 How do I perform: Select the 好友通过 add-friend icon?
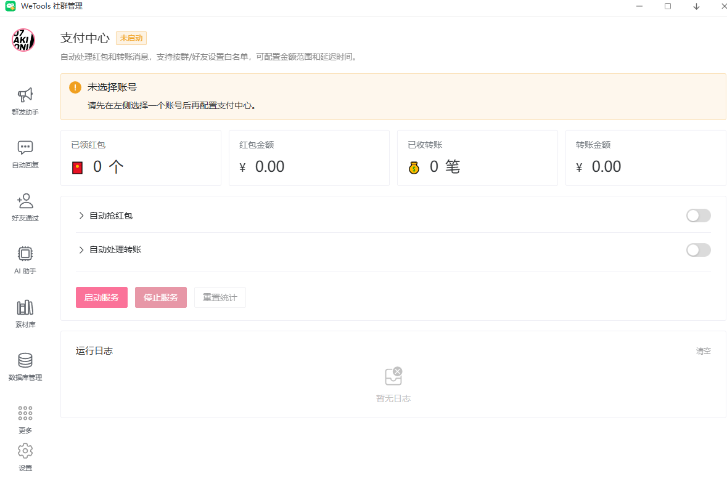(x=25, y=201)
